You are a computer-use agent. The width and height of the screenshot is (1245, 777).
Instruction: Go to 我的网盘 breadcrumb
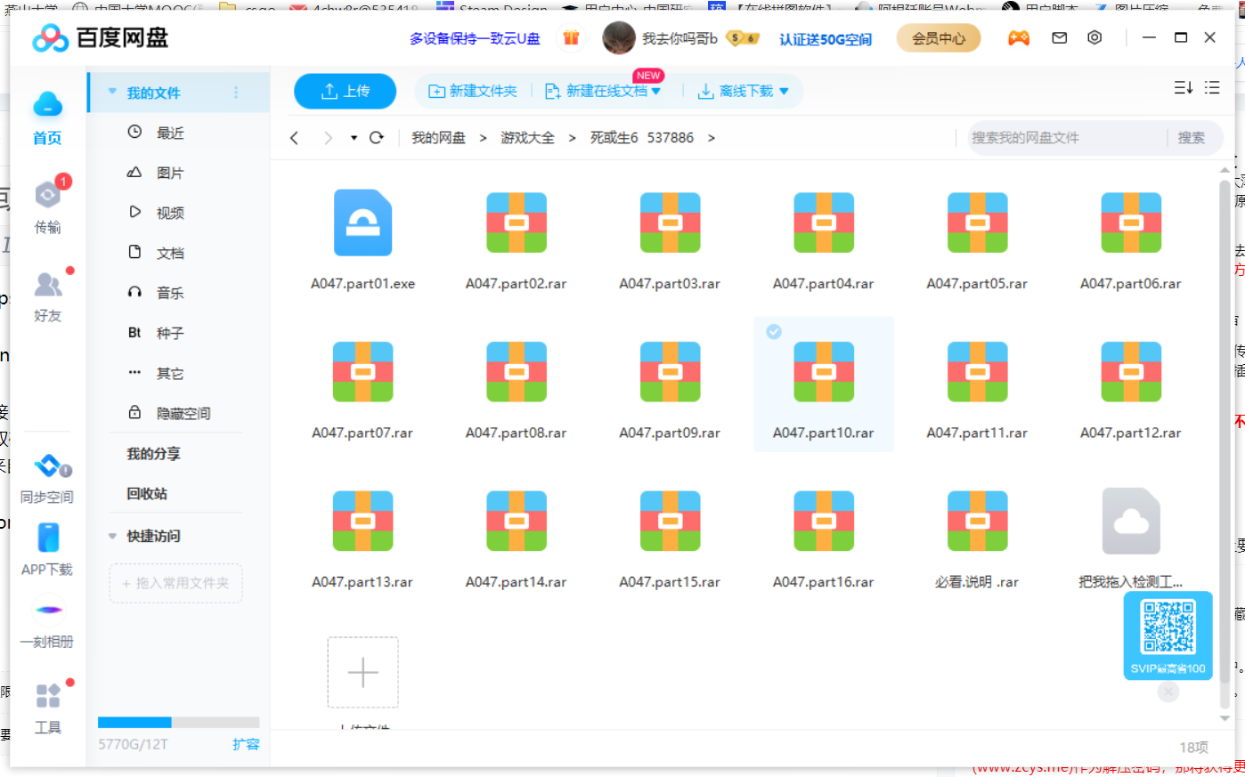click(x=438, y=138)
